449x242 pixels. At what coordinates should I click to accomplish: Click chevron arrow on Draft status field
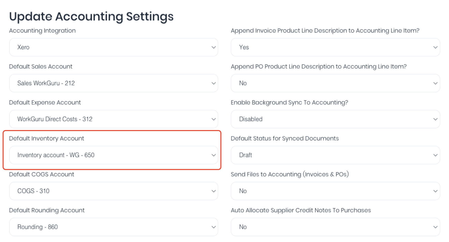click(435, 155)
